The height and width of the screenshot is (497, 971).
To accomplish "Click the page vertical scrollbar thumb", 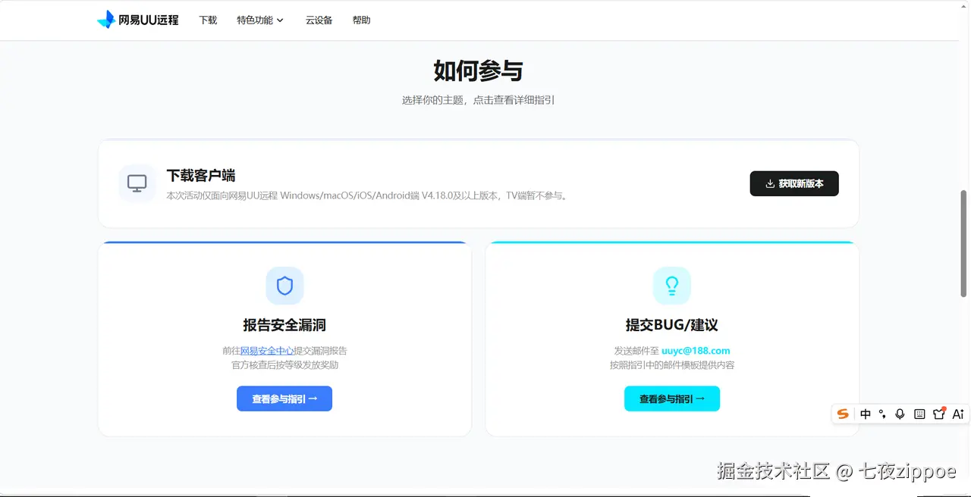I will (x=964, y=243).
